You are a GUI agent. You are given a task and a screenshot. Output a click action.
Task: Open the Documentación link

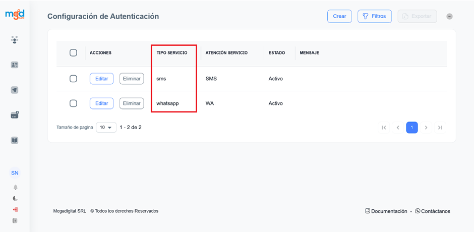[x=386, y=211]
